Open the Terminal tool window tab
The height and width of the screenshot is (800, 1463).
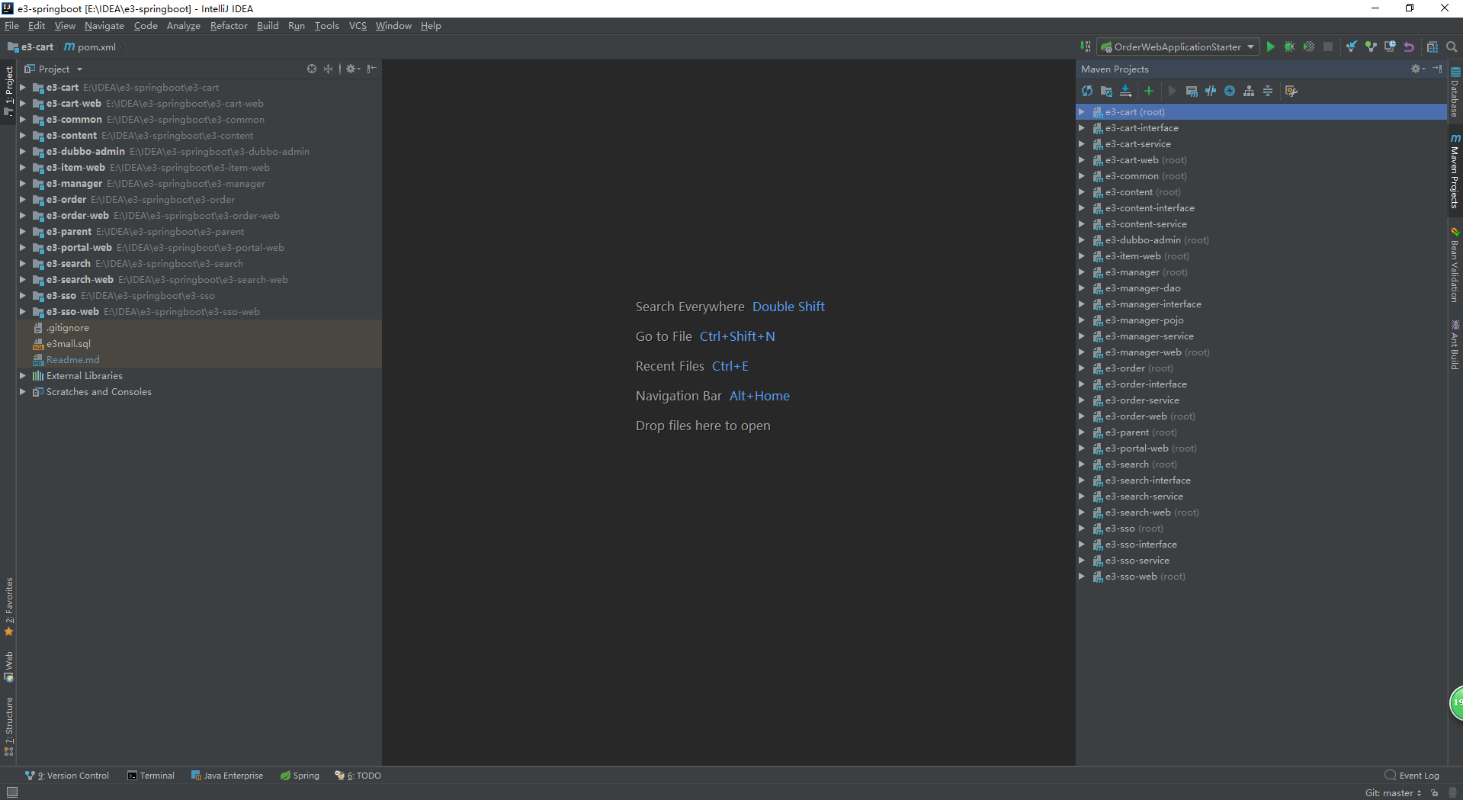151,776
